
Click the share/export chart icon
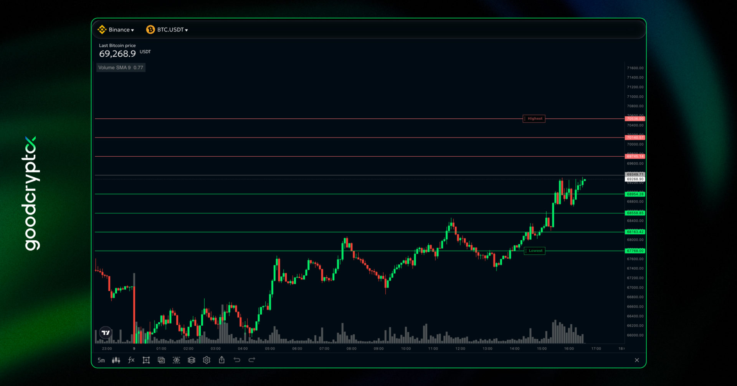tap(222, 360)
